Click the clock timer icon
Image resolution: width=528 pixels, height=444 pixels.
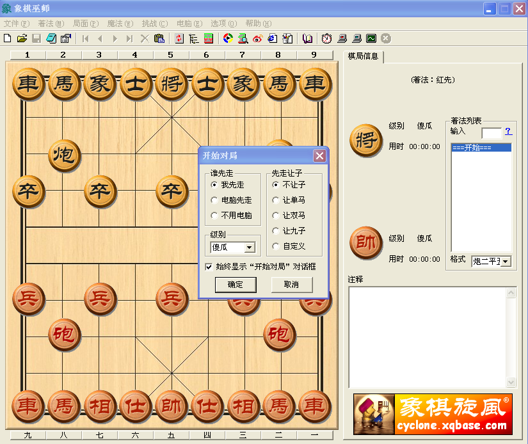pyautogui.click(x=326, y=38)
